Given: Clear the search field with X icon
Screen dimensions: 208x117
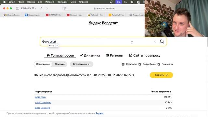Looking at the screenshot, I should [x=155, y=42].
